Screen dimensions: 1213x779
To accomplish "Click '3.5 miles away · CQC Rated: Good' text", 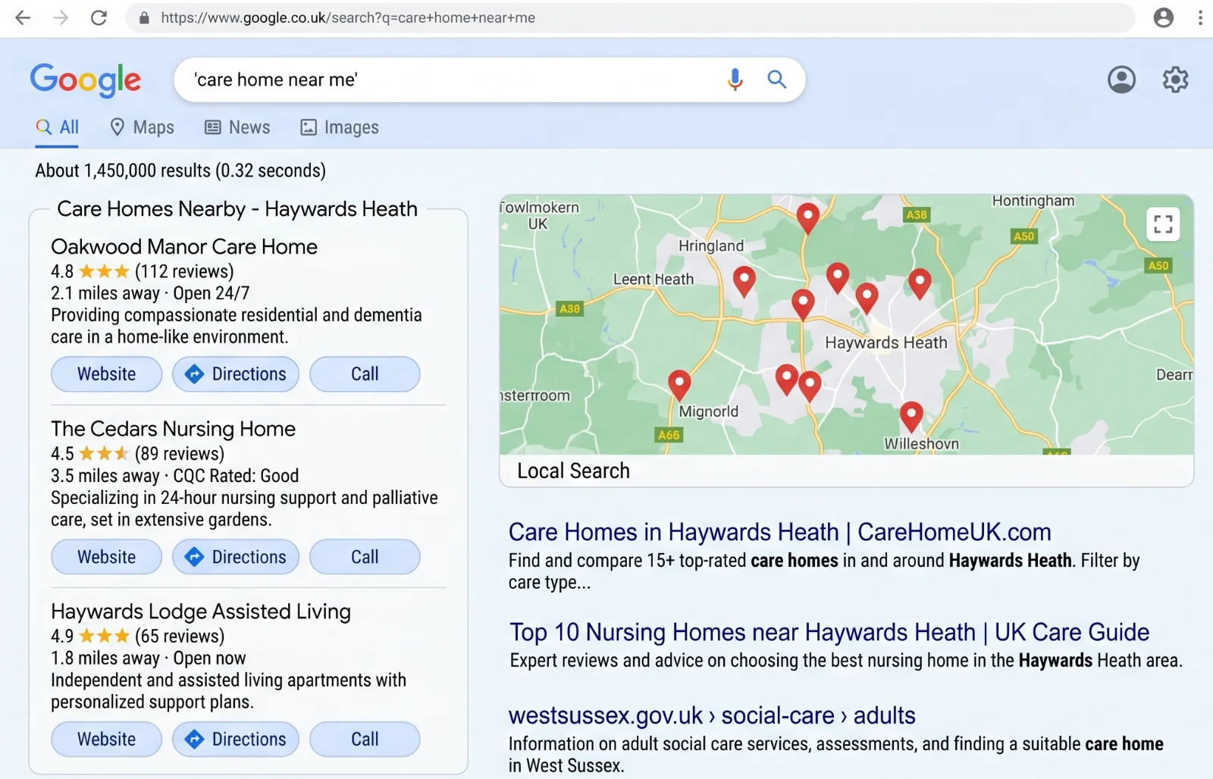I will (175, 476).
